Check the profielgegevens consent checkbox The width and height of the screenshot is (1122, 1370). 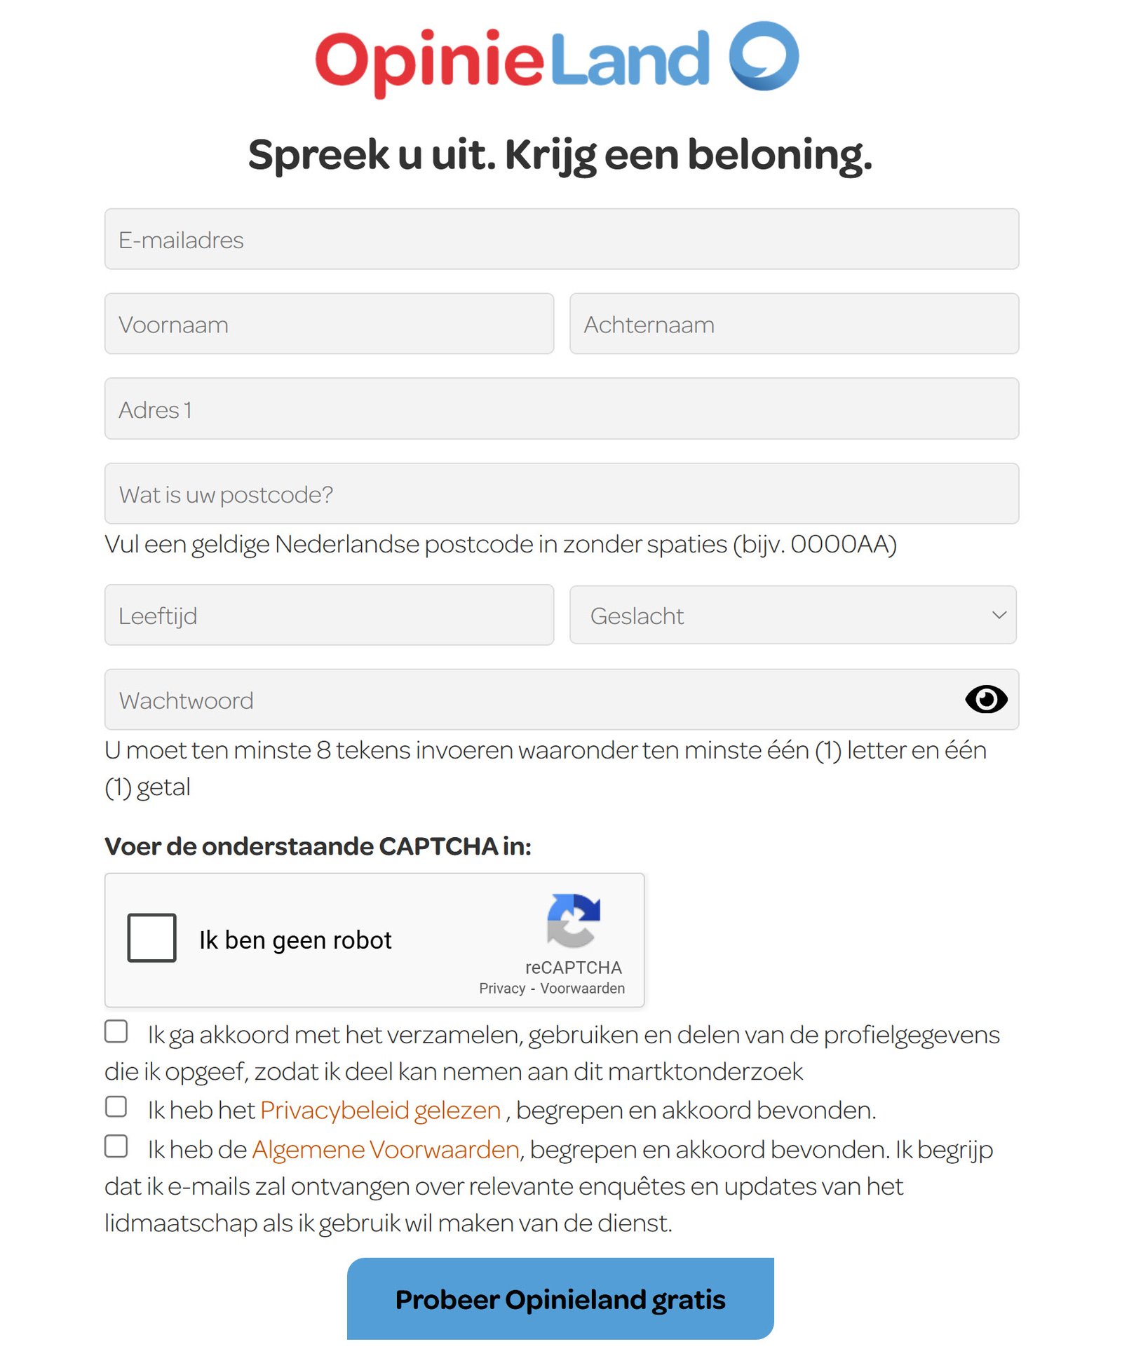coord(116,1031)
